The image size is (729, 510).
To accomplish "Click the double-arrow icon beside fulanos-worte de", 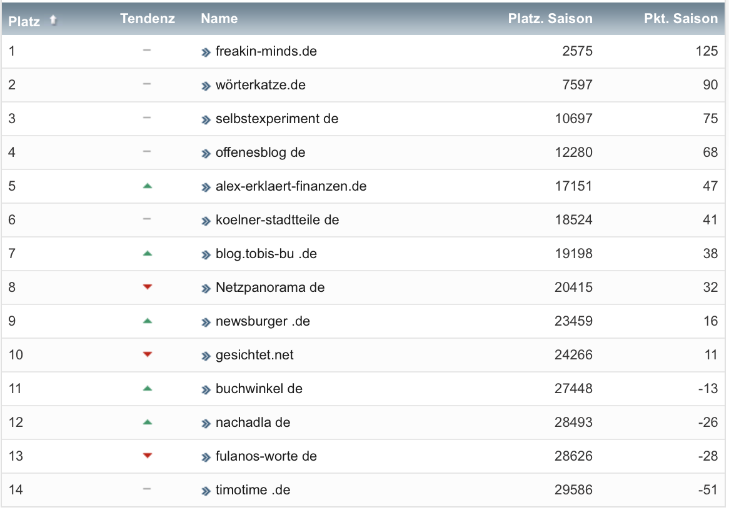I will pyautogui.click(x=206, y=457).
